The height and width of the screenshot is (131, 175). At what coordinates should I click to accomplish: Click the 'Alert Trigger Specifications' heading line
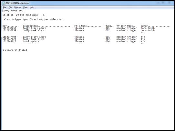coord(34,19)
